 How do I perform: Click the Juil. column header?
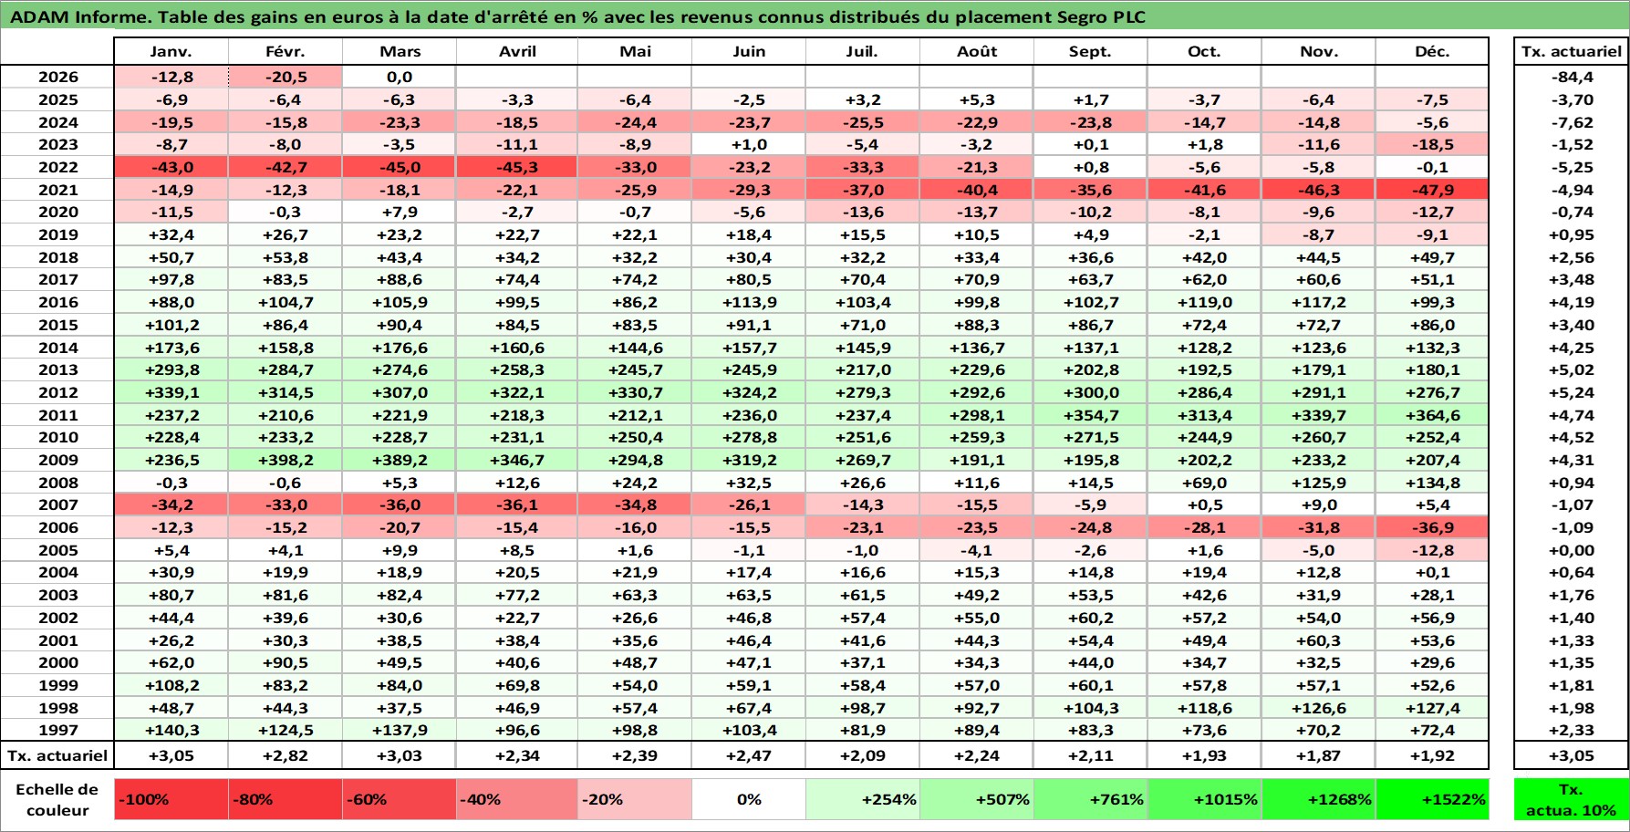point(863,51)
